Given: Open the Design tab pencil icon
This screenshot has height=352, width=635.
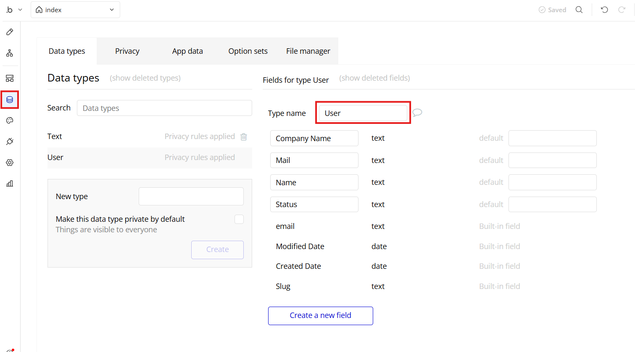Looking at the screenshot, I should pos(10,32).
